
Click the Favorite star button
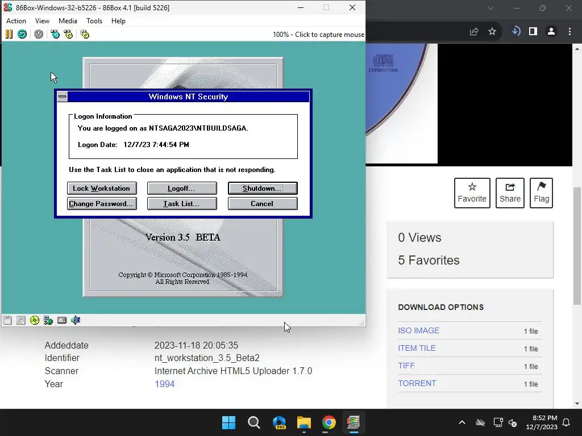472,193
